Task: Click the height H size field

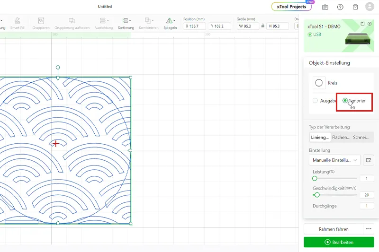Action: pos(278,26)
